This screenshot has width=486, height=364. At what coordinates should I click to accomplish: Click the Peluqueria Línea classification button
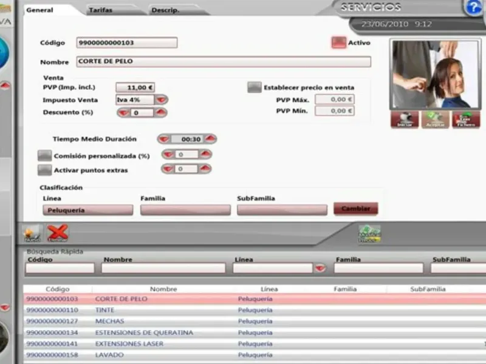coord(88,210)
